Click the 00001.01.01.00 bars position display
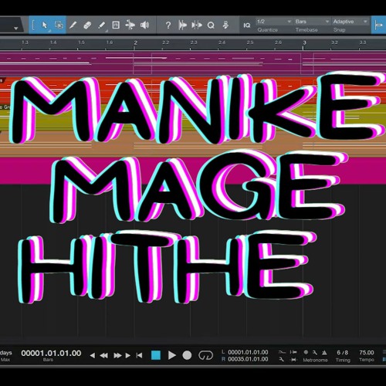386x386 pixels. click(x=51, y=353)
